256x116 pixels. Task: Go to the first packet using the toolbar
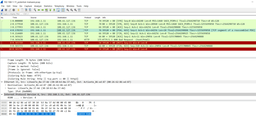coord(50,10)
